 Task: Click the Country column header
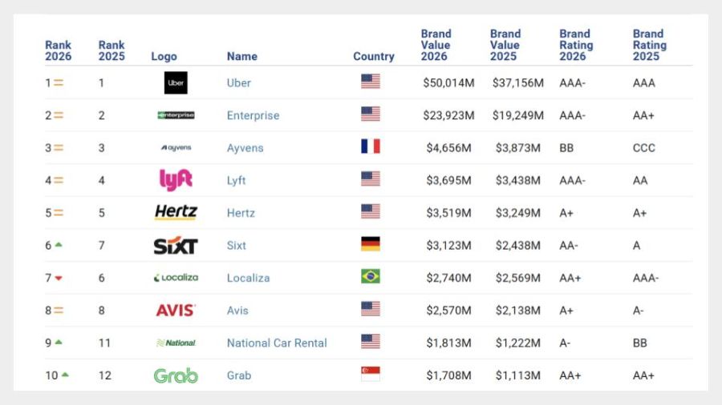coord(374,56)
